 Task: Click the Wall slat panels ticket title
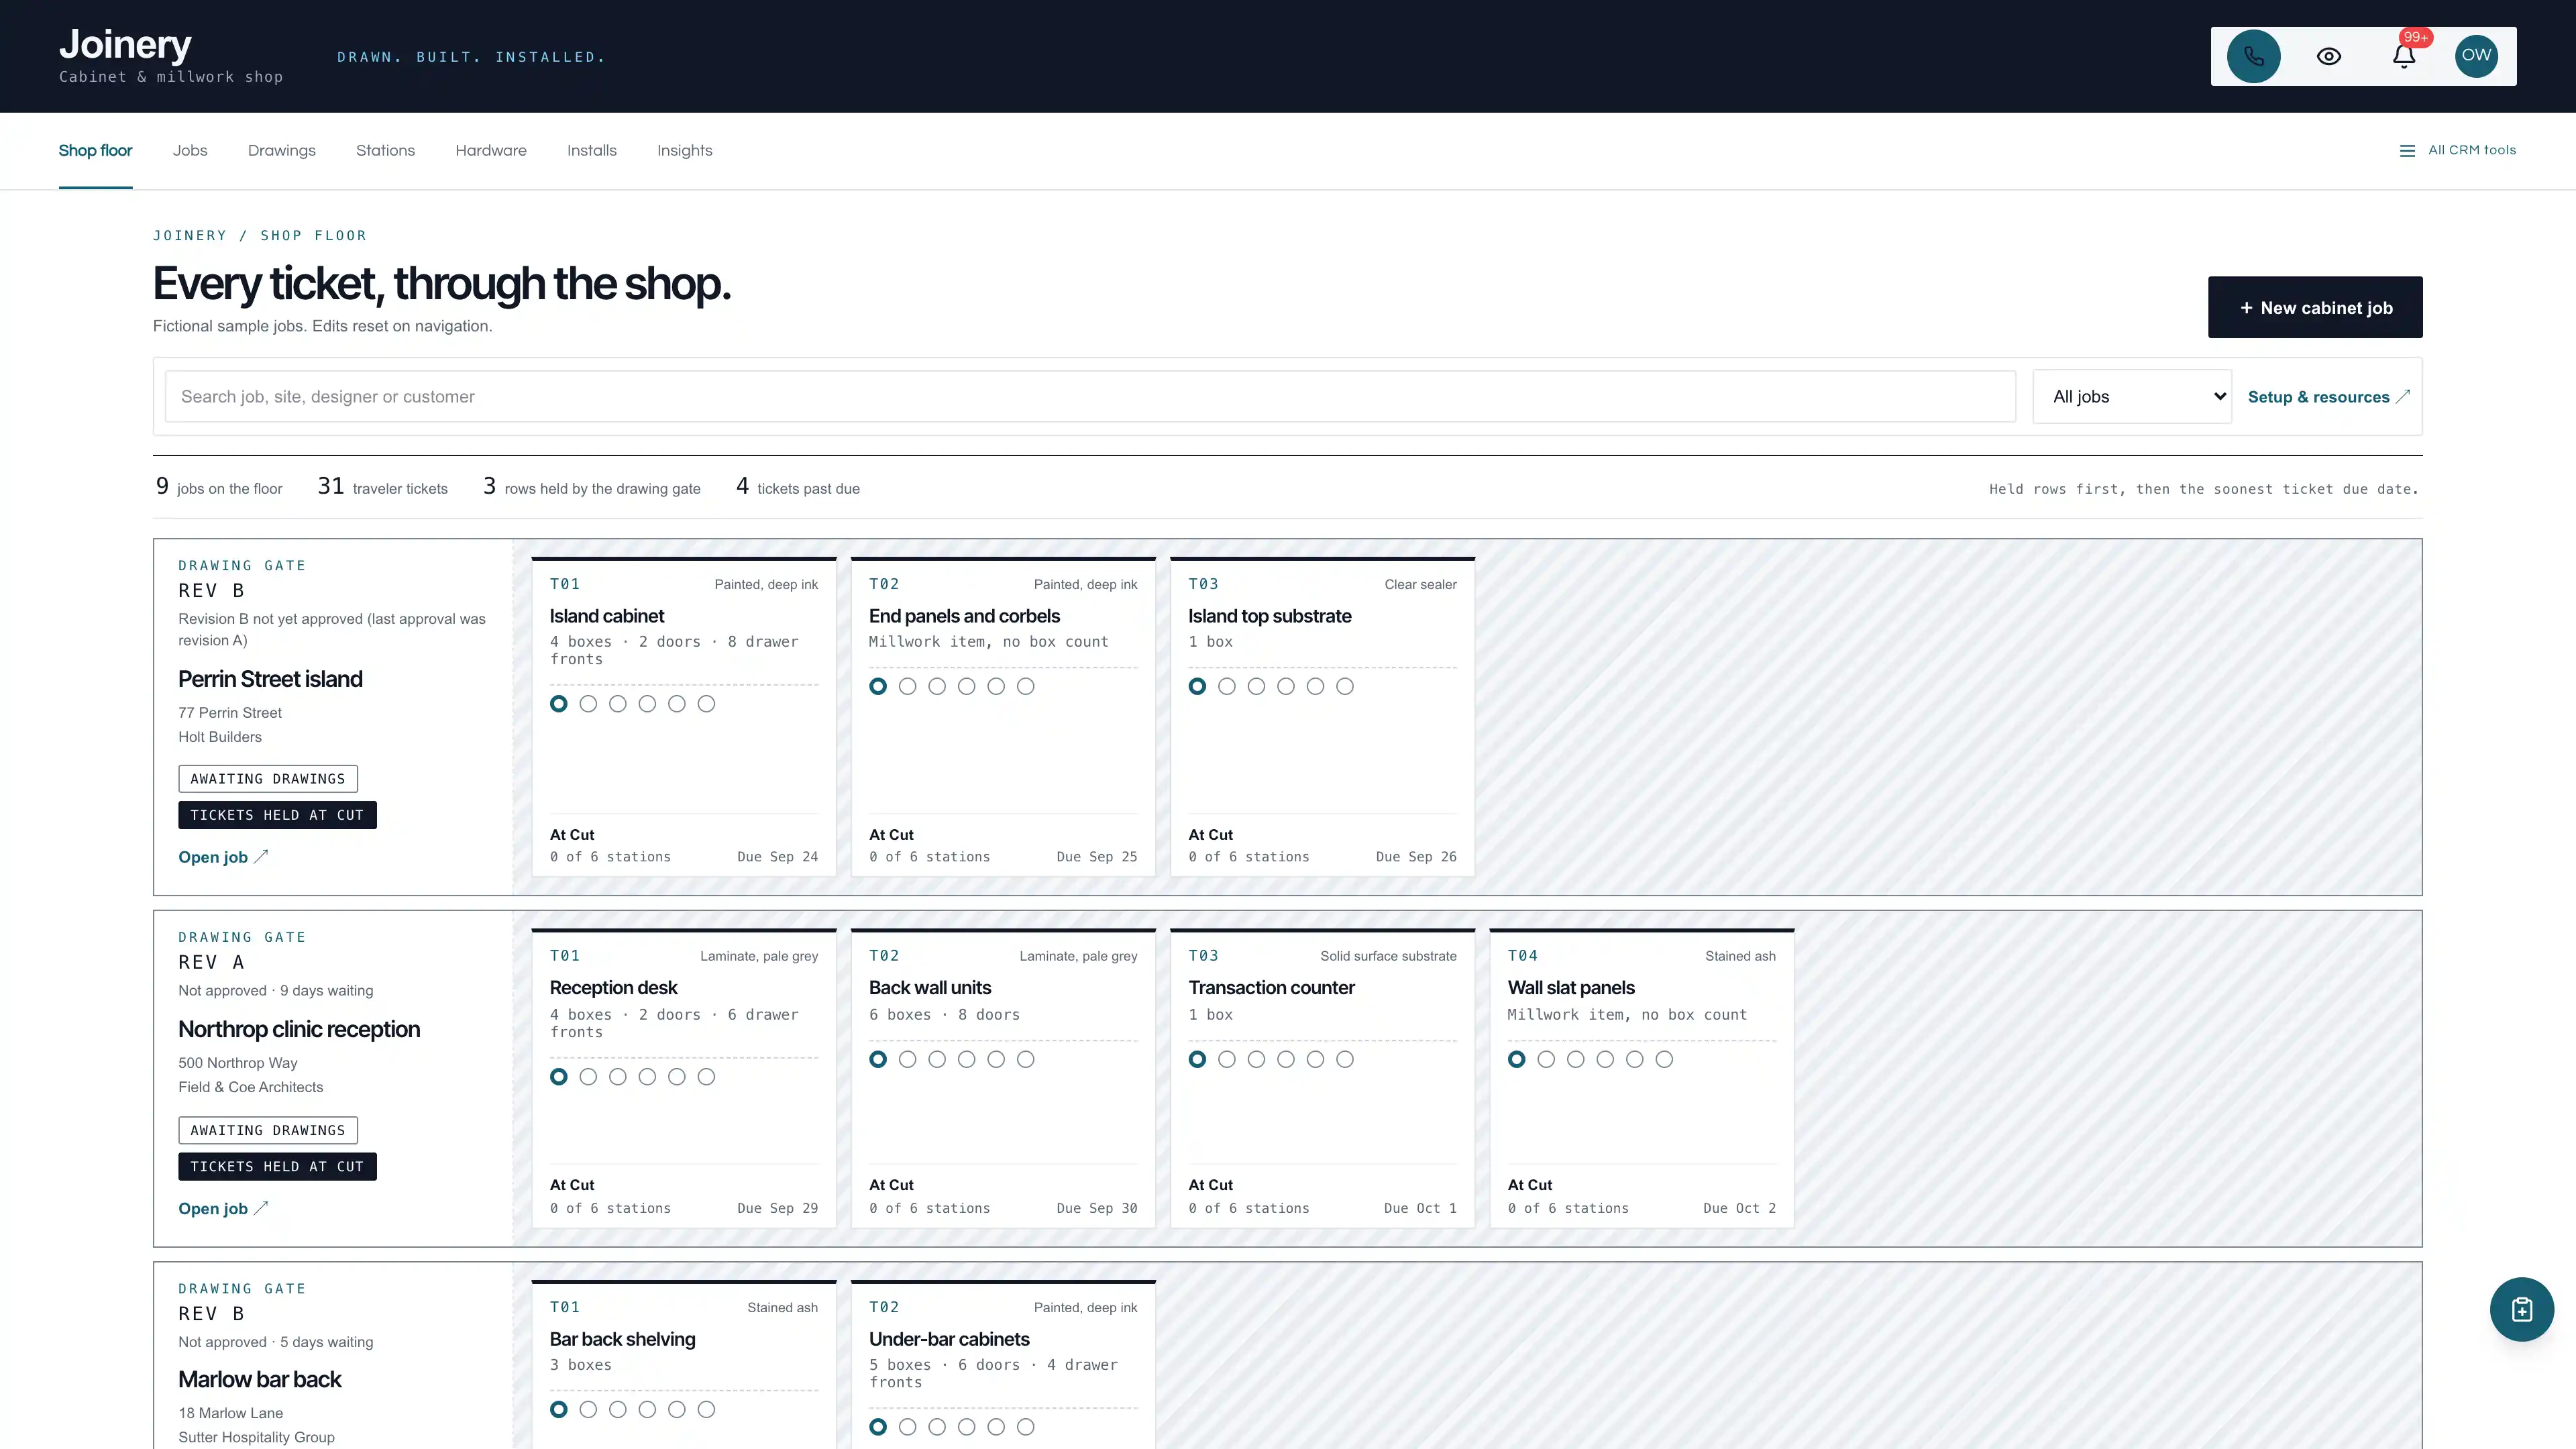(x=1571, y=988)
